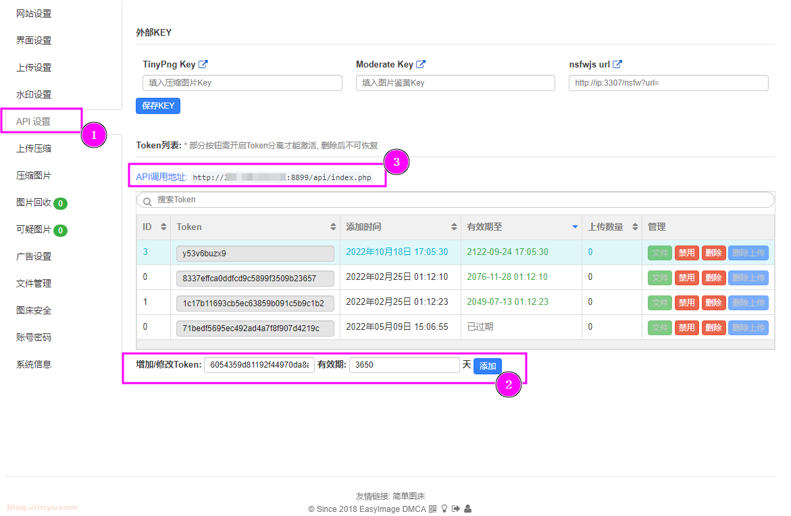Click the QR code icon in footer
The width and height of the screenshot is (791, 516).
pyautogui.click(x=432, y=509)
